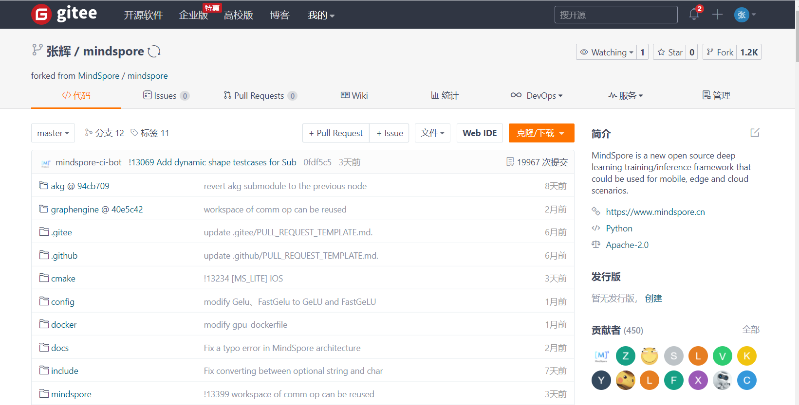
Task: Open the docs folder
Action: pos(60,348)
